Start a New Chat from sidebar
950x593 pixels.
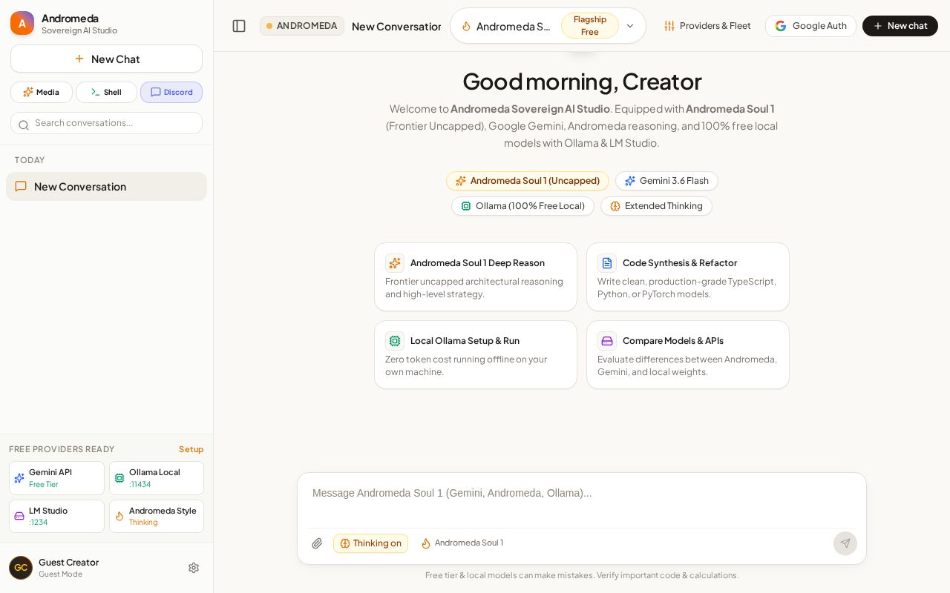point(106,59)
